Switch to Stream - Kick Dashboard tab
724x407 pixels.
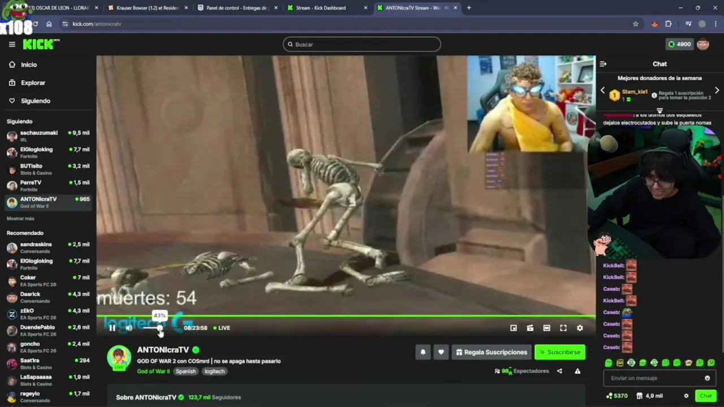[327, 8]
